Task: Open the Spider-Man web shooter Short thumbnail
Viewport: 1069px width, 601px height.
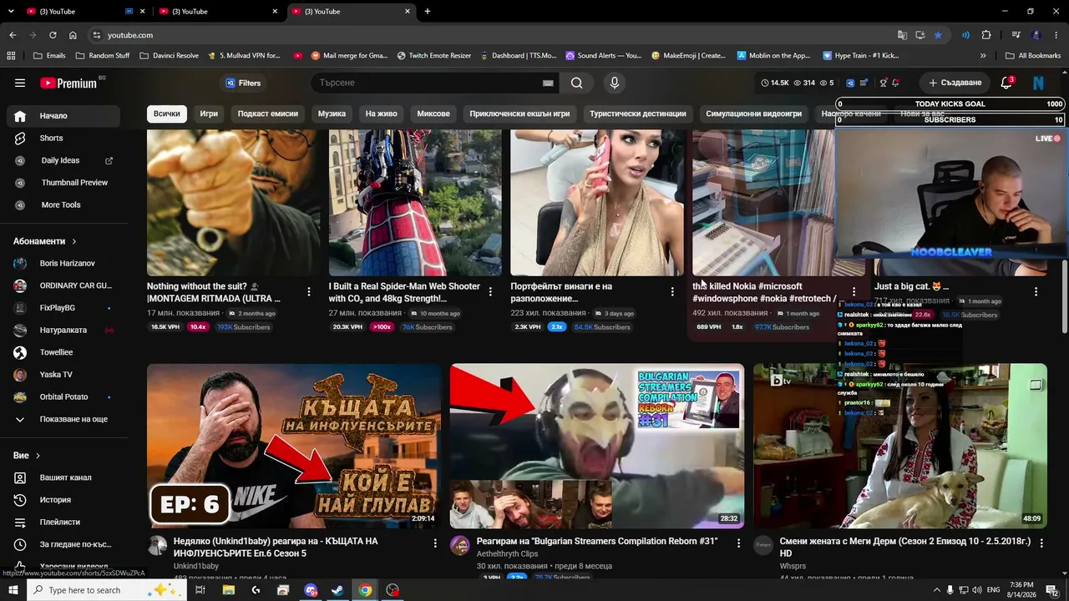Action: [415, 203]
